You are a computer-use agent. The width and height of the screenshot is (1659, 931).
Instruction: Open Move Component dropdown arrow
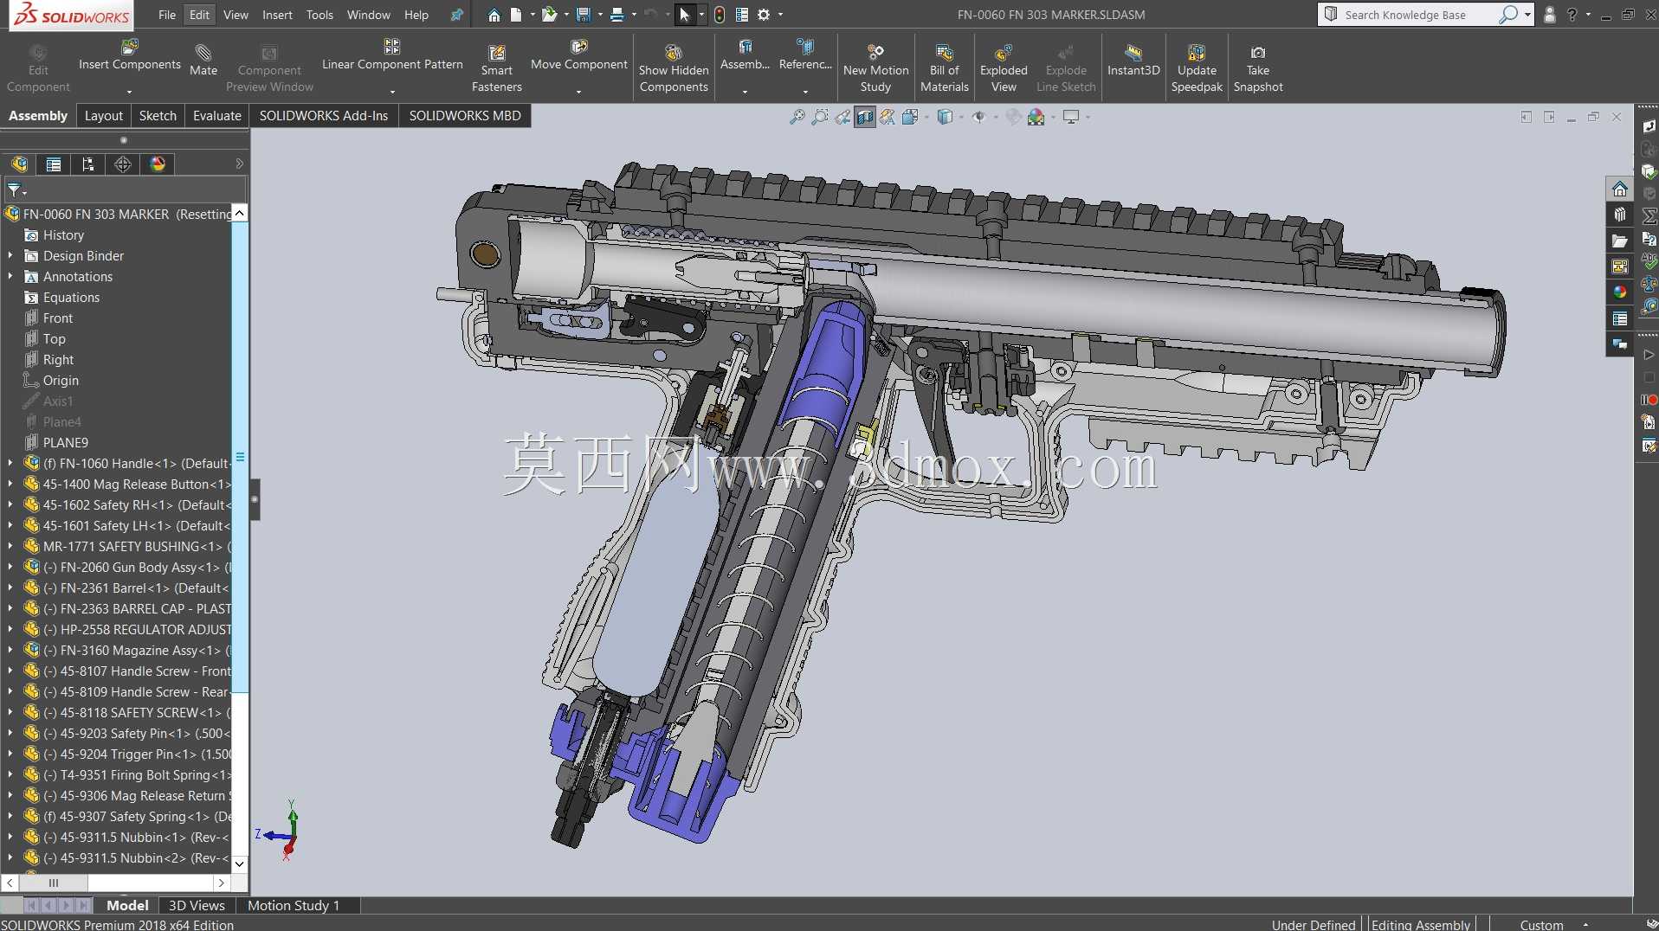[x=579, y=91]
